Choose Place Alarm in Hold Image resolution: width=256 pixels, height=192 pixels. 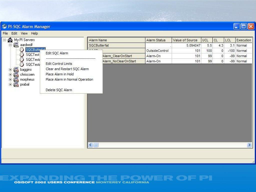tap(59, 74)
